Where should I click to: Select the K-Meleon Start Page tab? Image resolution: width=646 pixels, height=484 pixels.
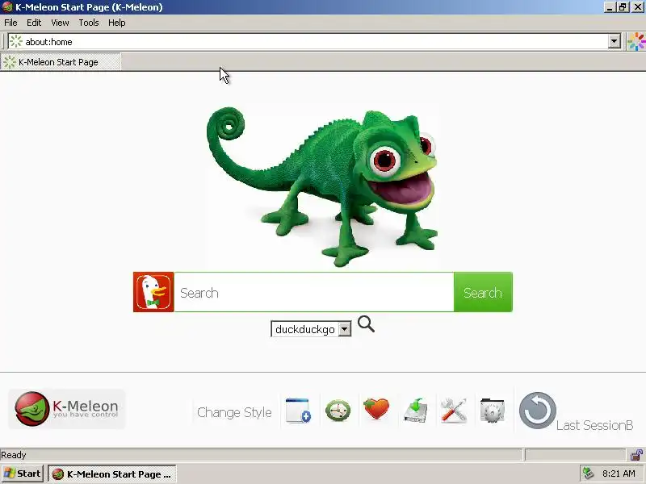click(61, 62)
